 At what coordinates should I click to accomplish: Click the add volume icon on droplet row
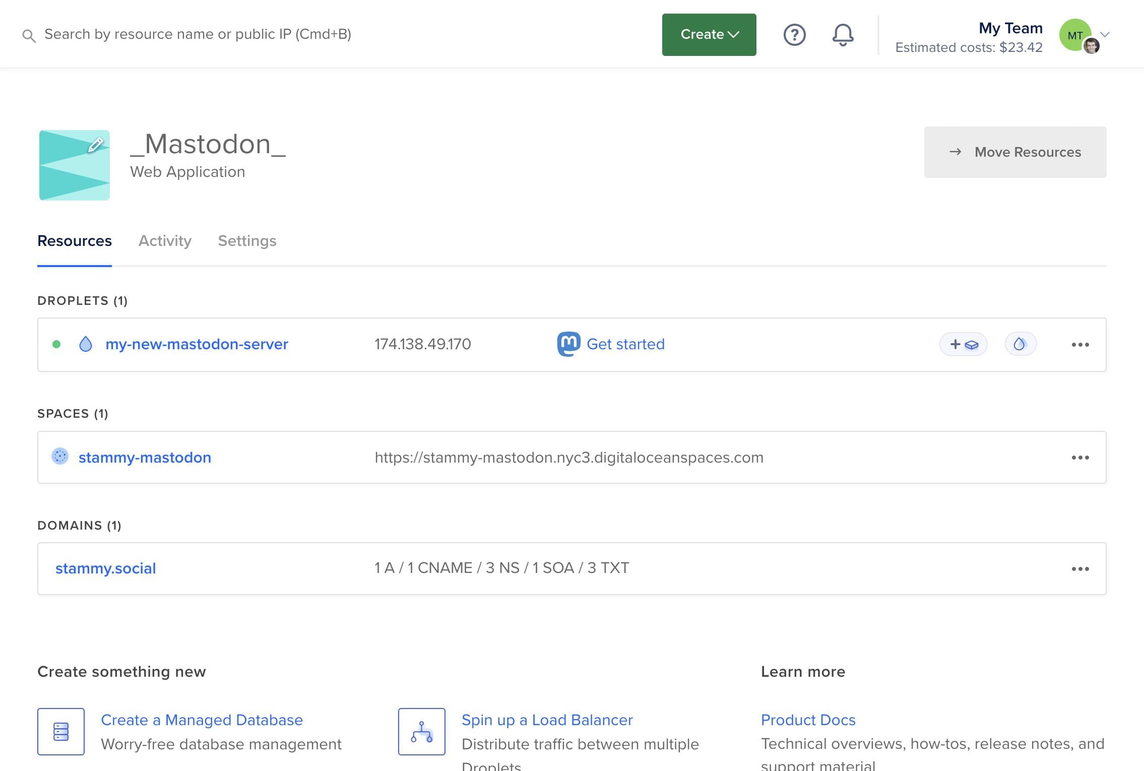(963, 345)
